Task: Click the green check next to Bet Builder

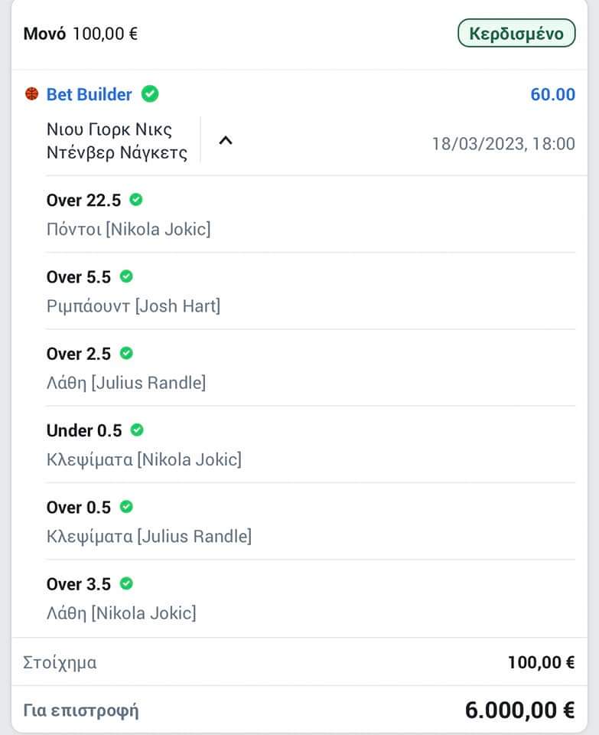Action: [x=150, y=94]
